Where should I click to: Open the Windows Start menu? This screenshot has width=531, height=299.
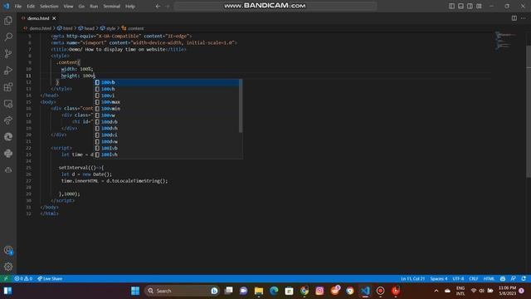[135, 291]
